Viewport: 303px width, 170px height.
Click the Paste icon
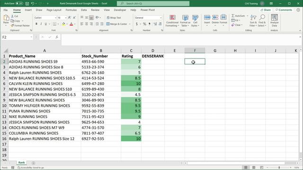[6, 18]
